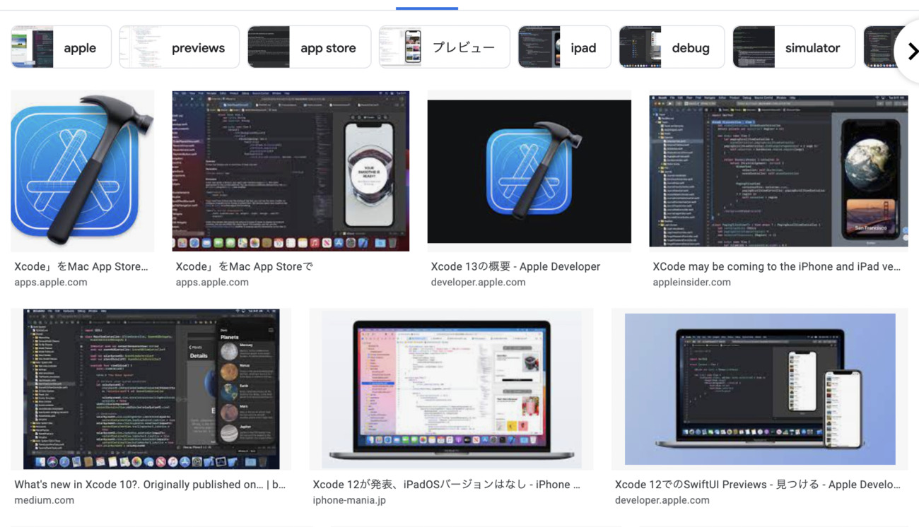Open "Xcode 12が発表、iPadOSバージョンはなし" link

[446, 485]
